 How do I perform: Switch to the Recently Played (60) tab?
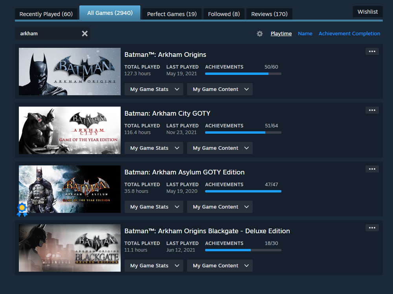coord(46,14)
